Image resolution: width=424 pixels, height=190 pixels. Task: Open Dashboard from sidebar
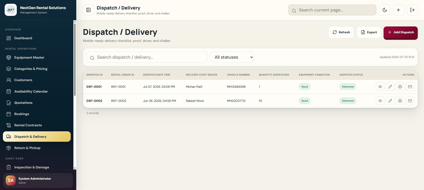point(37,38)
